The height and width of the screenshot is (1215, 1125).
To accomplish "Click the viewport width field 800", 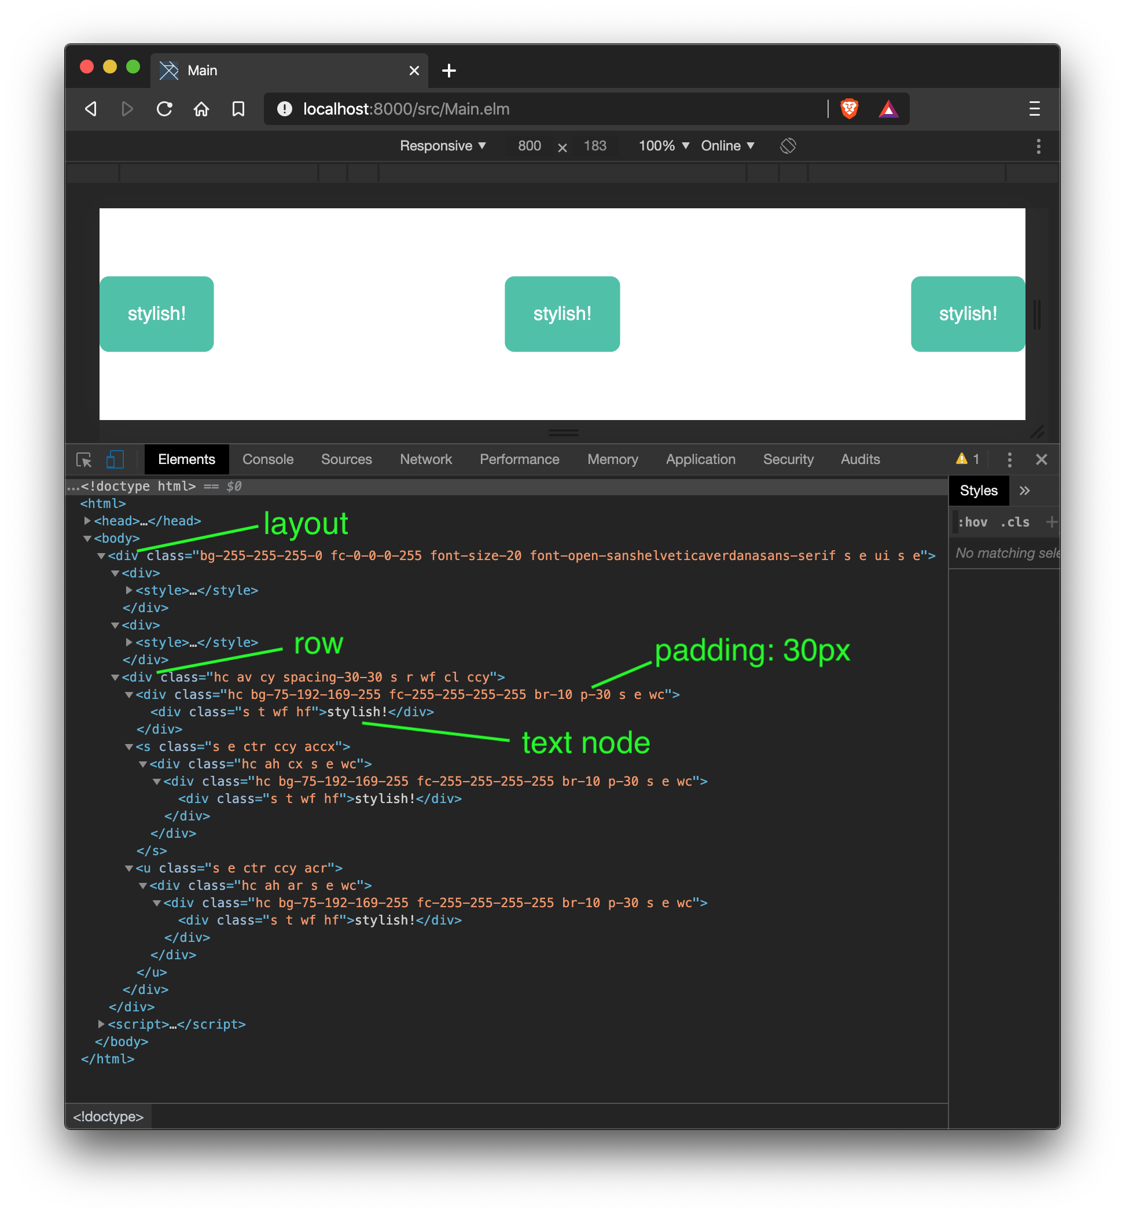I will (529, 145).
